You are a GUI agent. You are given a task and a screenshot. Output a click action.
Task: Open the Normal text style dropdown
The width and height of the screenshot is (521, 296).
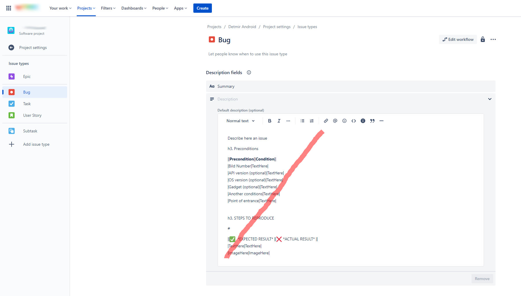(240, 121)
